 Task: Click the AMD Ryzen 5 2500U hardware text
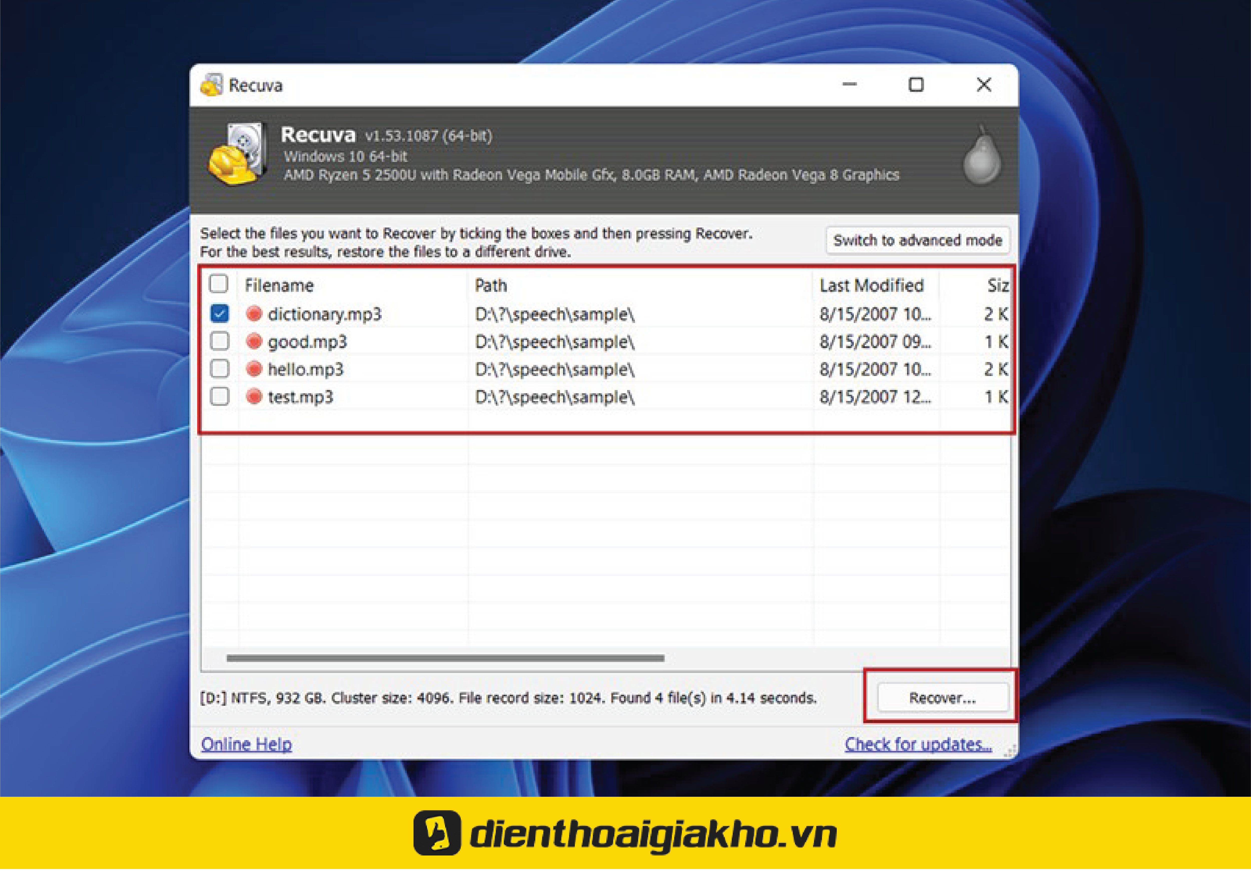591,175
